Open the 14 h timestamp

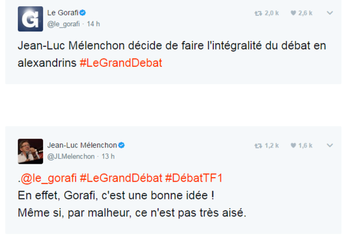click(x=93, y=24)
